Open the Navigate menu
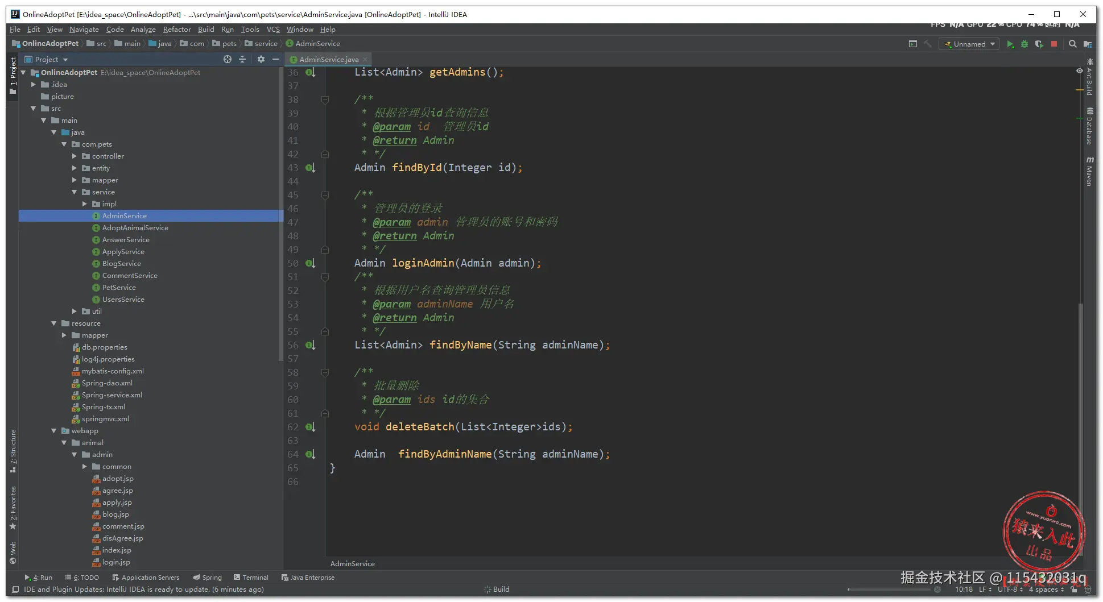The width and height of the screenshot is (1103, 602). click(84, 30)
